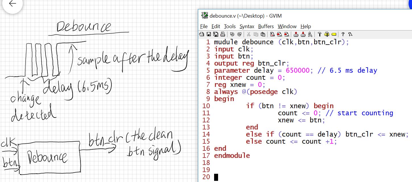Click the Find Next toolbar icon
This screenshot has width=412, height=182.
point(279,34)
